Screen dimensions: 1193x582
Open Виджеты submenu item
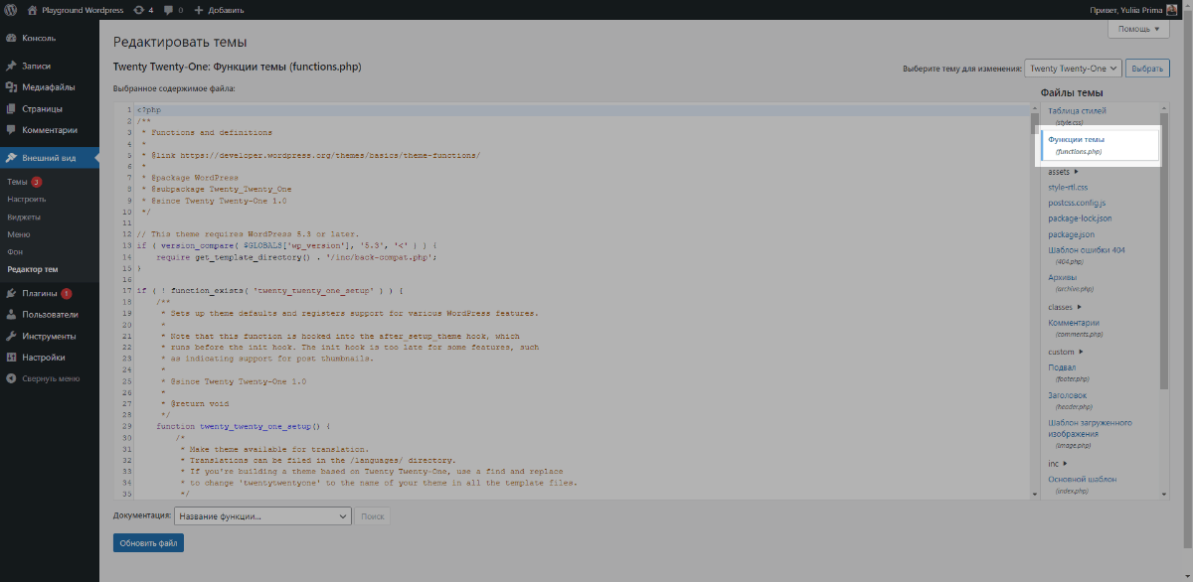click(x=24, y=217)
